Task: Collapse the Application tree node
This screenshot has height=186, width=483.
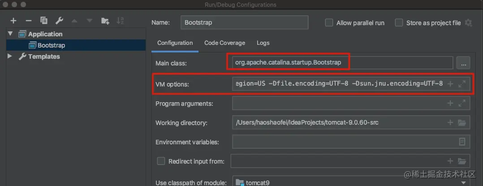Action: 10,34
